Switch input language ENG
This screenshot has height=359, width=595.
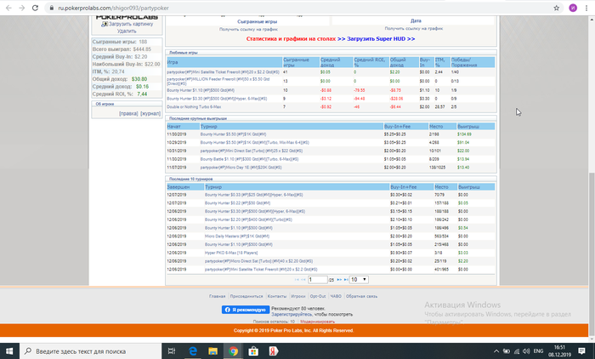point(538,351)
